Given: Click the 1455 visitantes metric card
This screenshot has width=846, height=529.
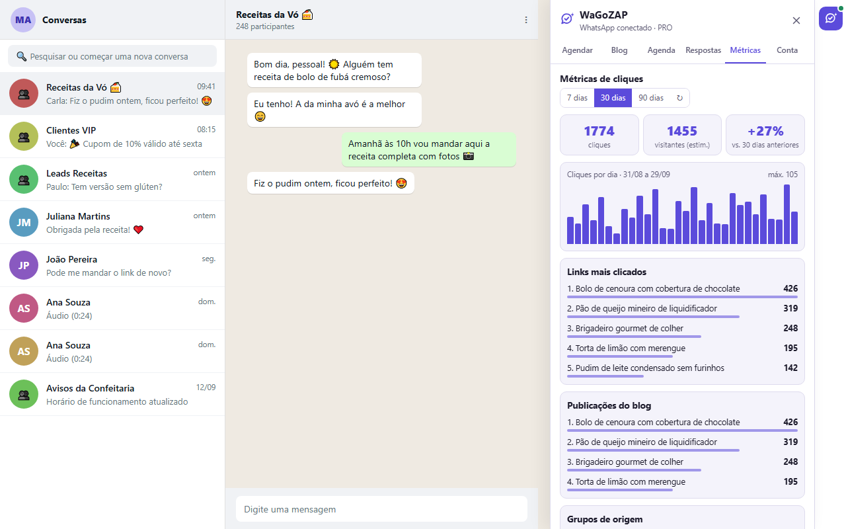Looking at the screenshot, I should coord(682,135).
